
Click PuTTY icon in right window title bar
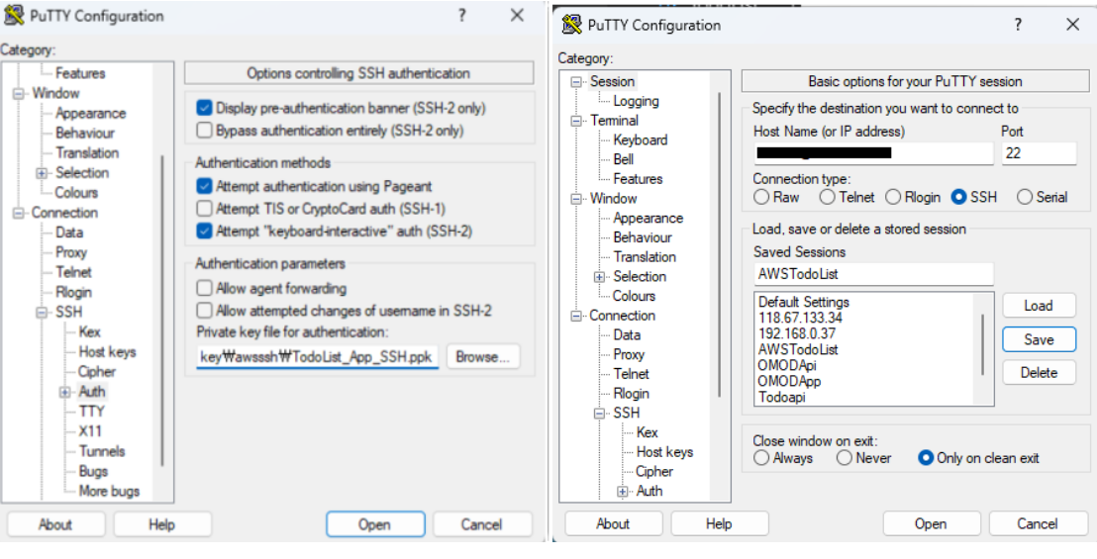(571, 25)
